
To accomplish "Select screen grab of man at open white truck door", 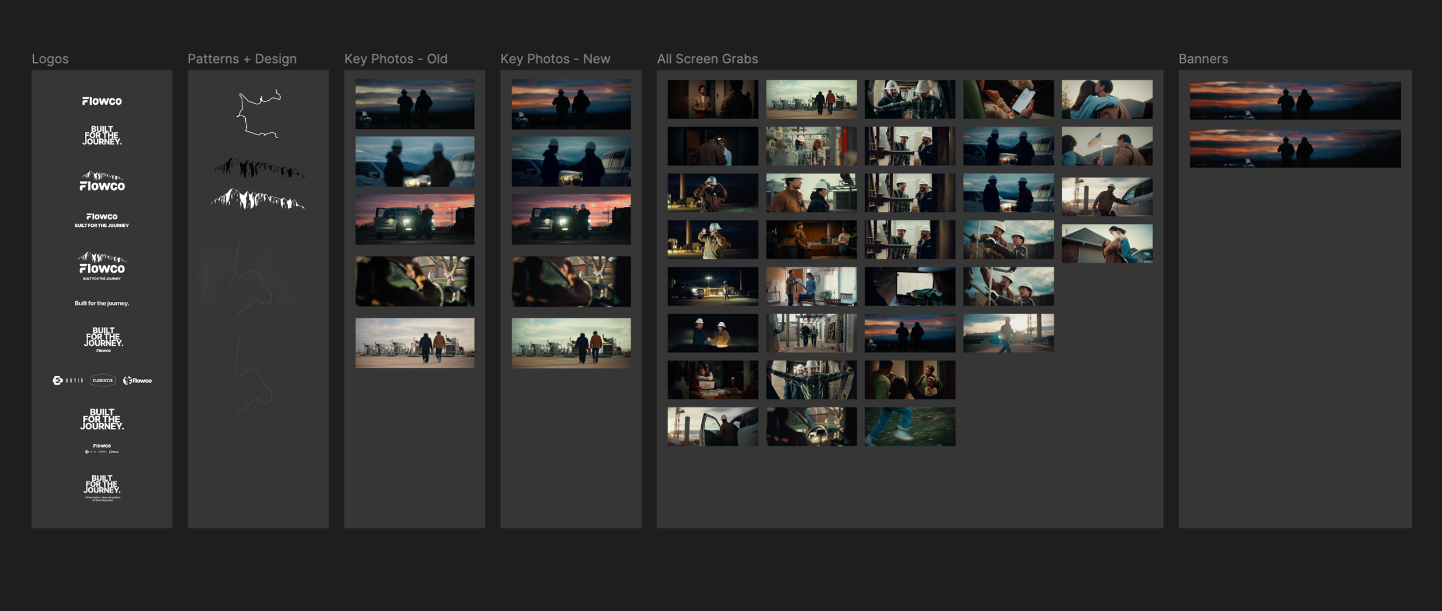I will point(713,427).
